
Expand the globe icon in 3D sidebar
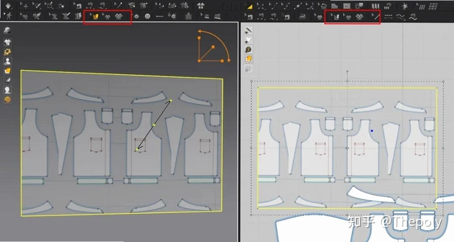pos(7,100)
